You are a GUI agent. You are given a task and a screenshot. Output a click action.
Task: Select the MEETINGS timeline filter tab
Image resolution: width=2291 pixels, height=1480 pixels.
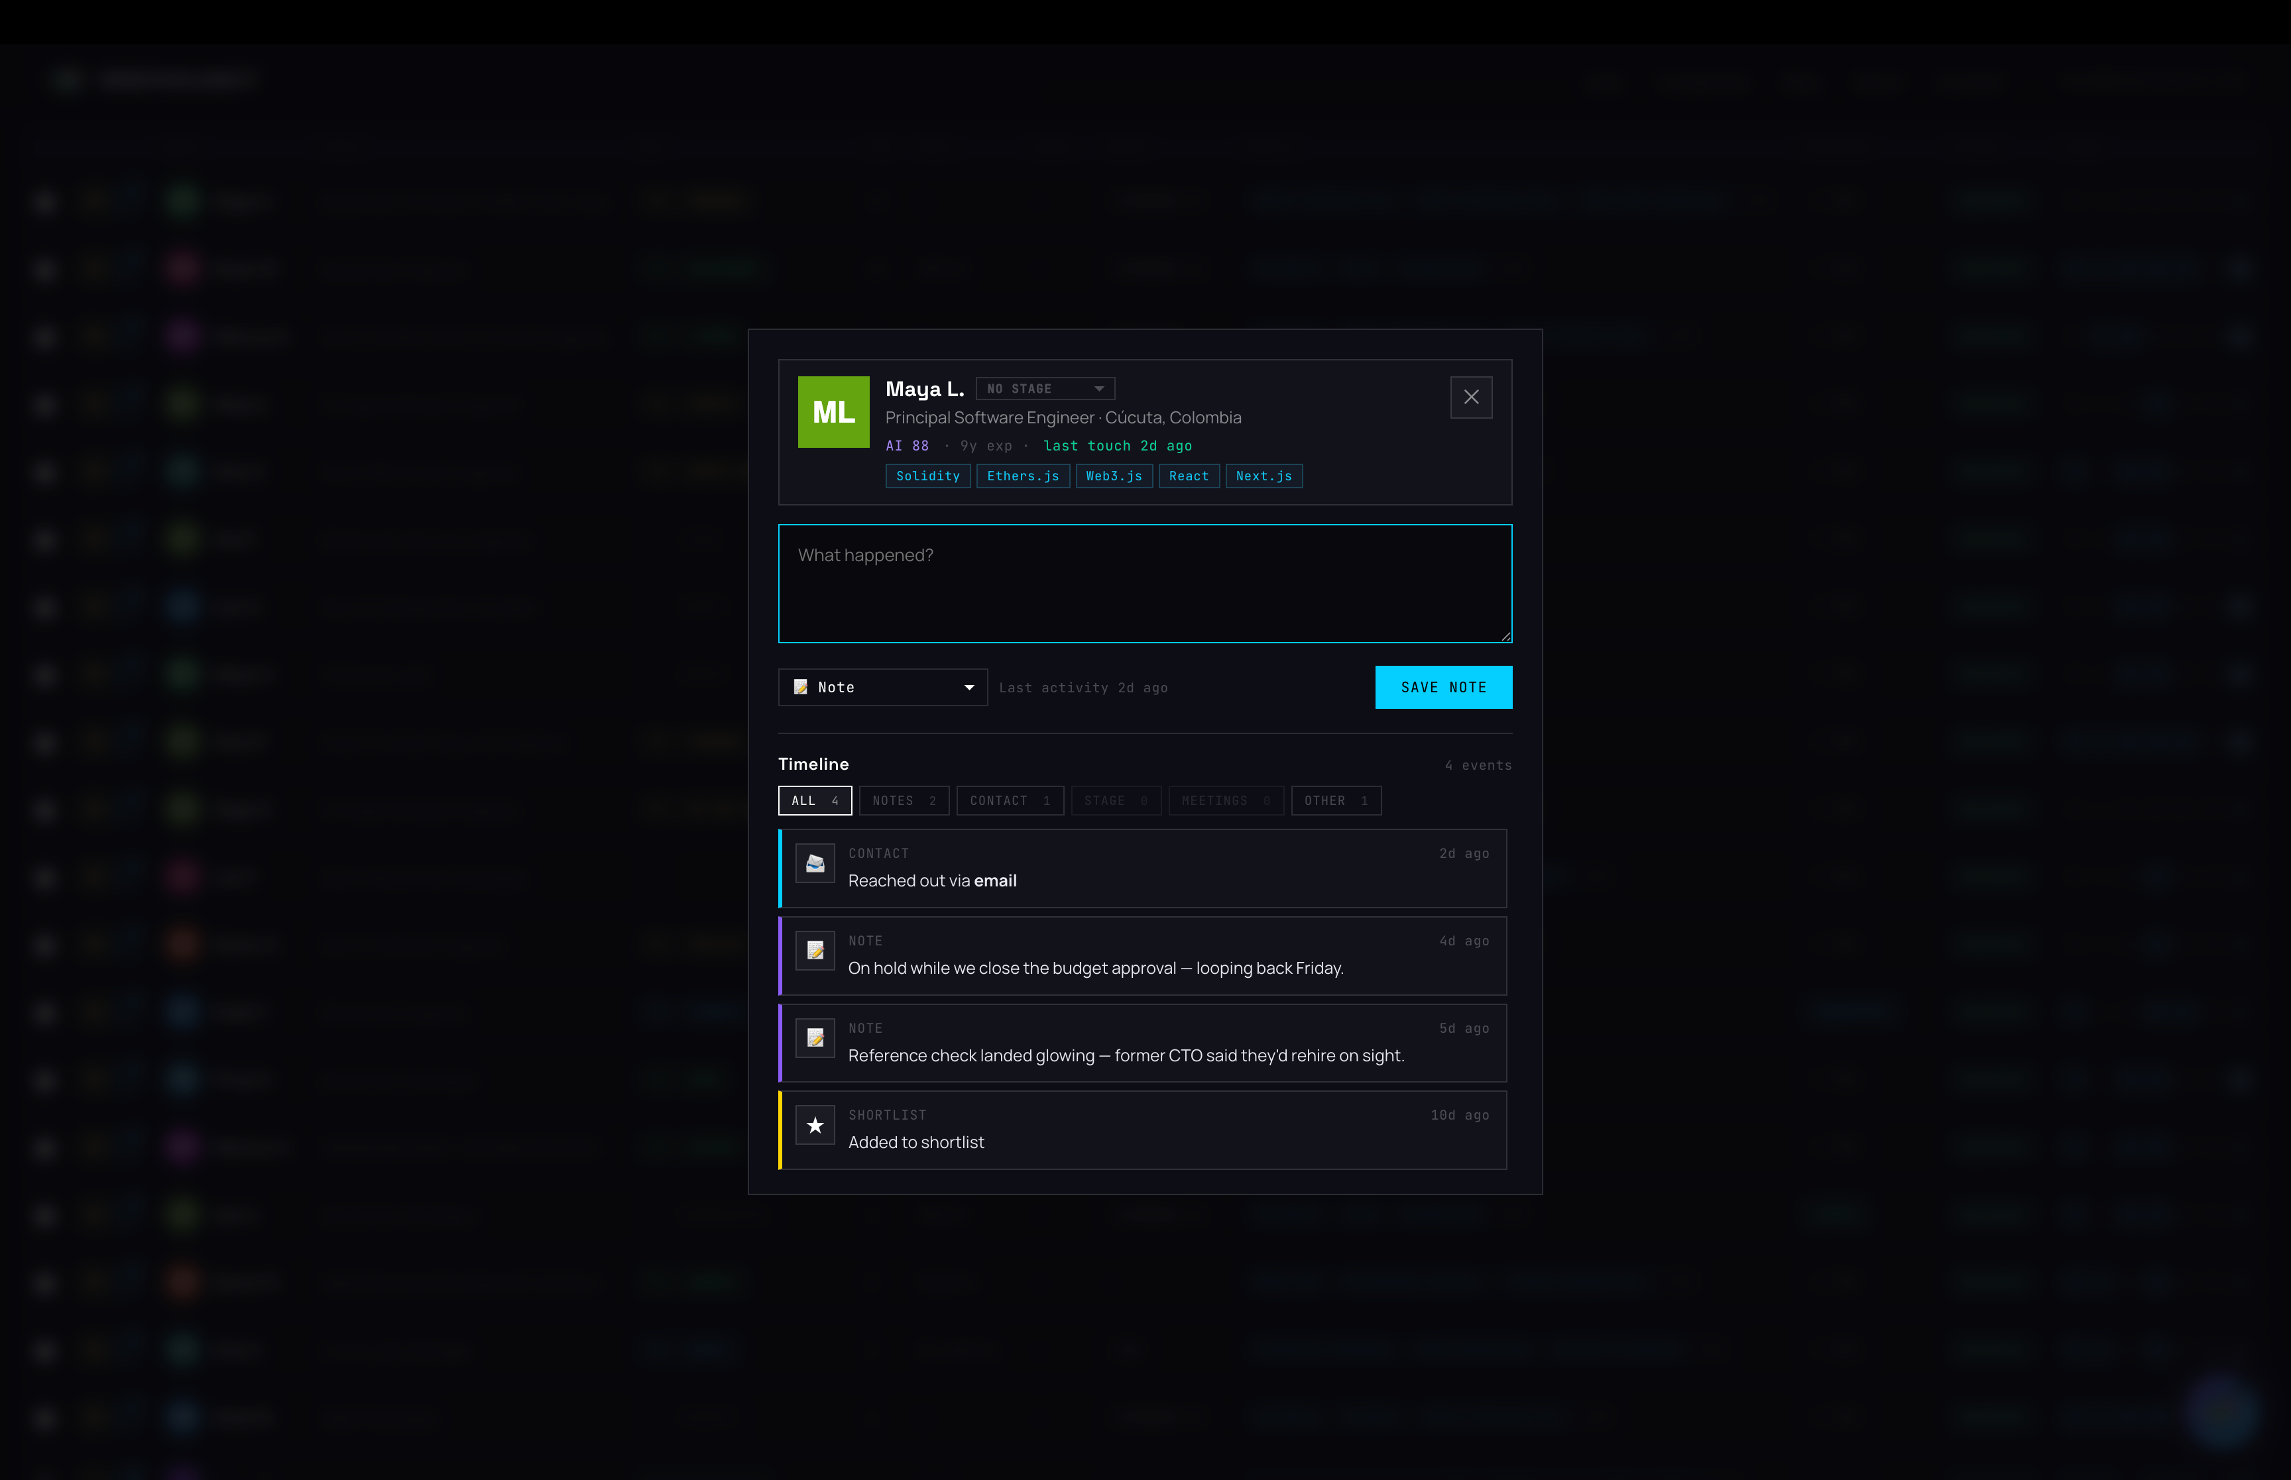click(1226, 800)
